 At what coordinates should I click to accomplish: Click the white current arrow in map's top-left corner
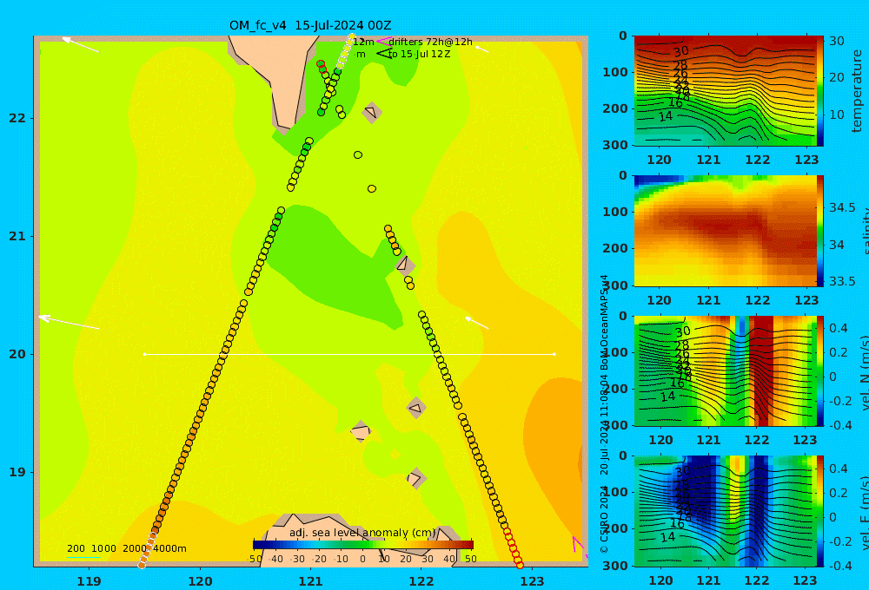tap(80, 44)
